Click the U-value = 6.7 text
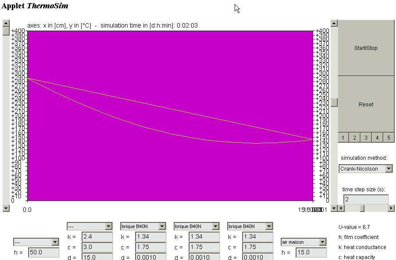 pyautogui.click(x=354, y=227)
